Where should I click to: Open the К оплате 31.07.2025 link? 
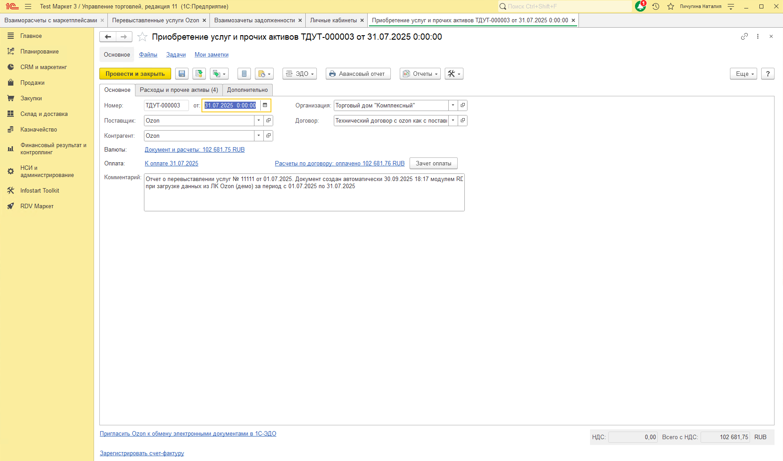click(x=172, y=163)
